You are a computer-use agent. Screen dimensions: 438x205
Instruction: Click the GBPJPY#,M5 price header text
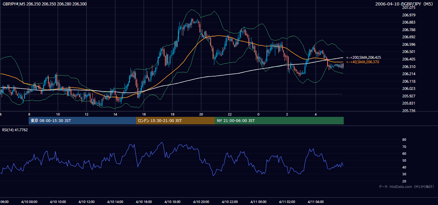(45, 4)
